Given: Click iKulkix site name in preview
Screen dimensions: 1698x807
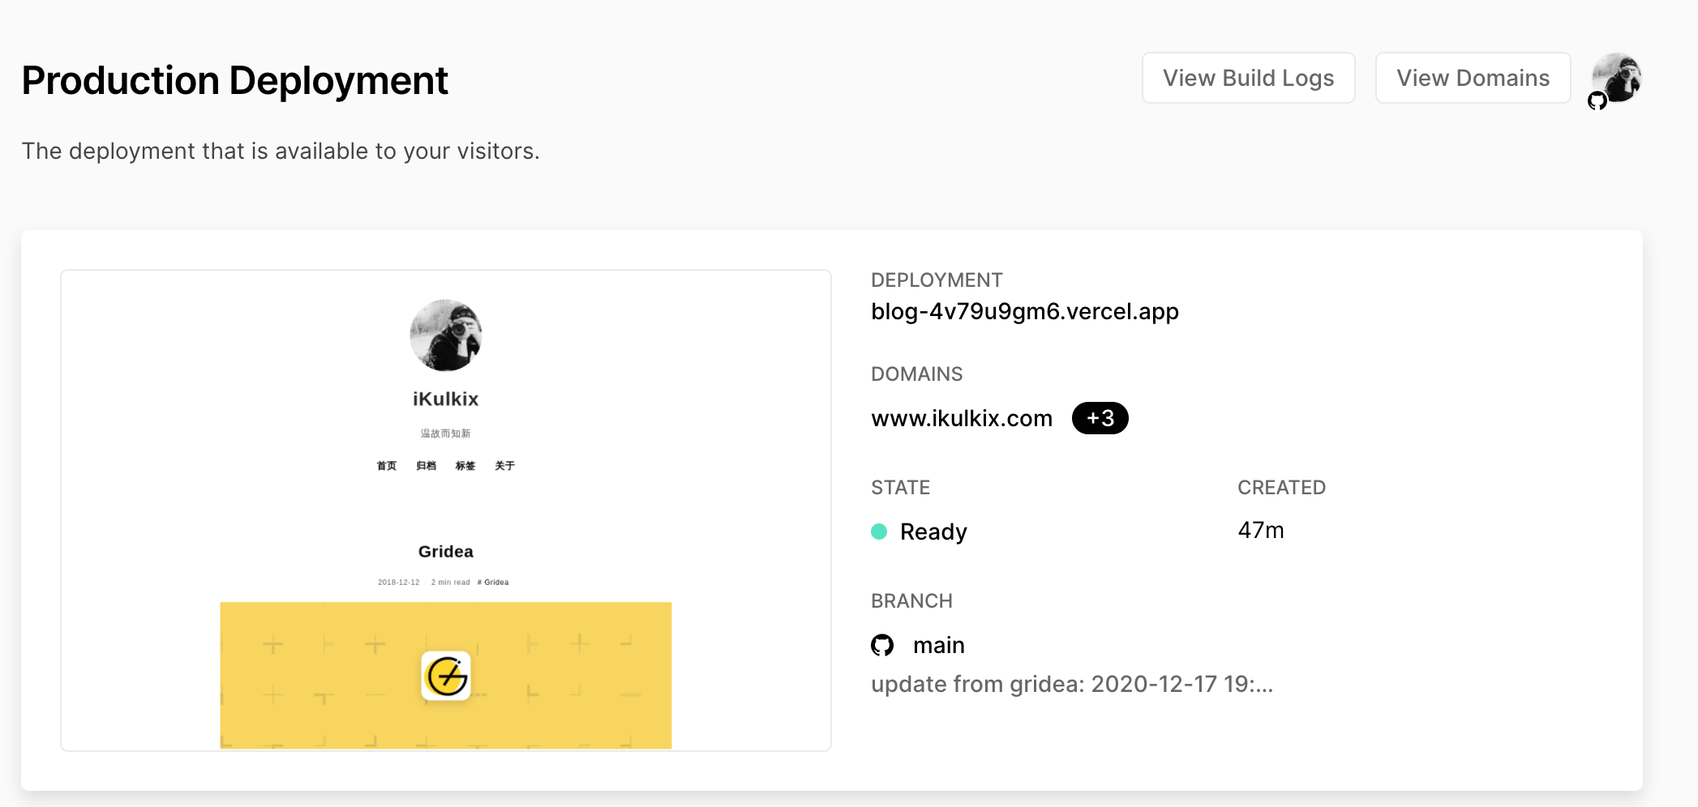Looking at the screenshot, I should click(446, 399).
